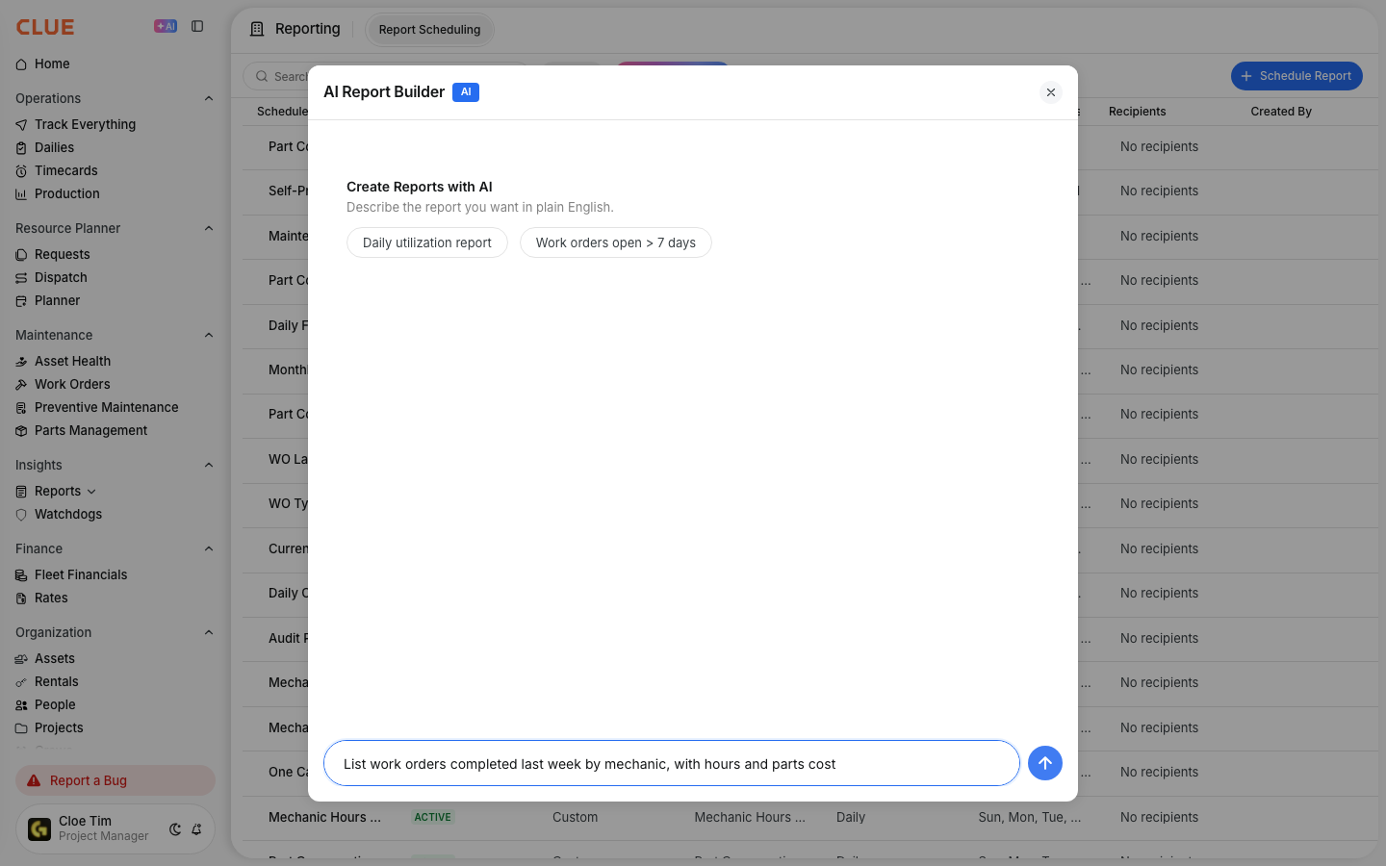The height and width of the screenshot is (866, 1386).
Task: Toggle dark mode moon icon
Action: 175,829
